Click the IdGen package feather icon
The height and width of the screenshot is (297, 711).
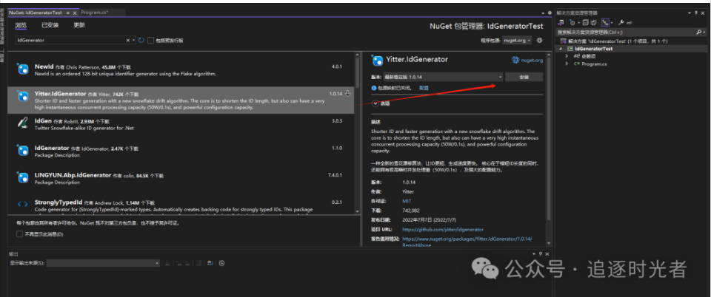tap(22, 122)
